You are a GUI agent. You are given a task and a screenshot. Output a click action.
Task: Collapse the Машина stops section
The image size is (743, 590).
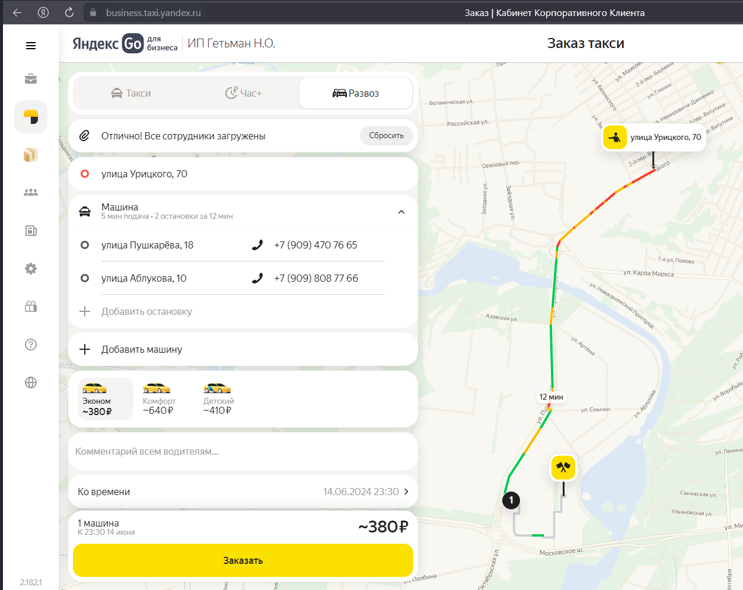(x=401, y=212)
